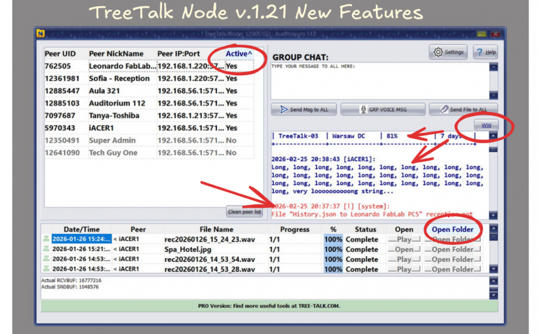This screenshot has height=334, width=541.
Task: Play rec20260126_14_53_54.wav file
Action: pos(404,259)
